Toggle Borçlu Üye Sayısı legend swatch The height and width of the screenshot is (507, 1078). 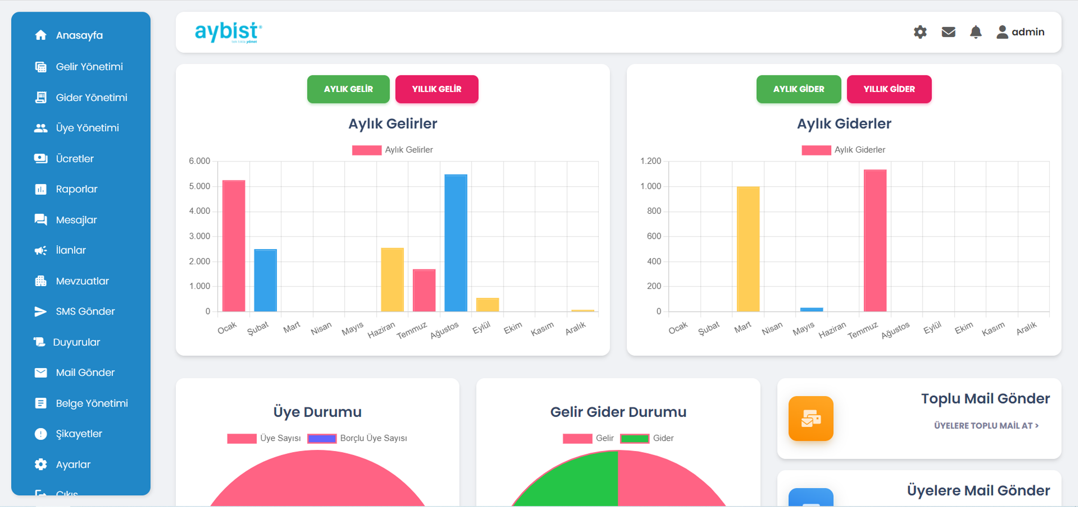[x=322, y=438]
